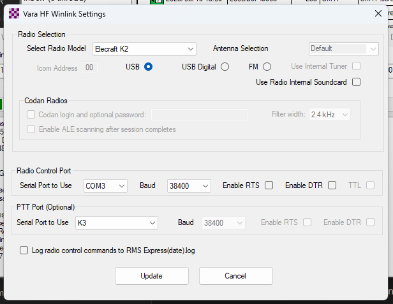Click the Icom Address input field
Image resolution: width=393 pixels, height=304 pixels.
click(89, 68)
